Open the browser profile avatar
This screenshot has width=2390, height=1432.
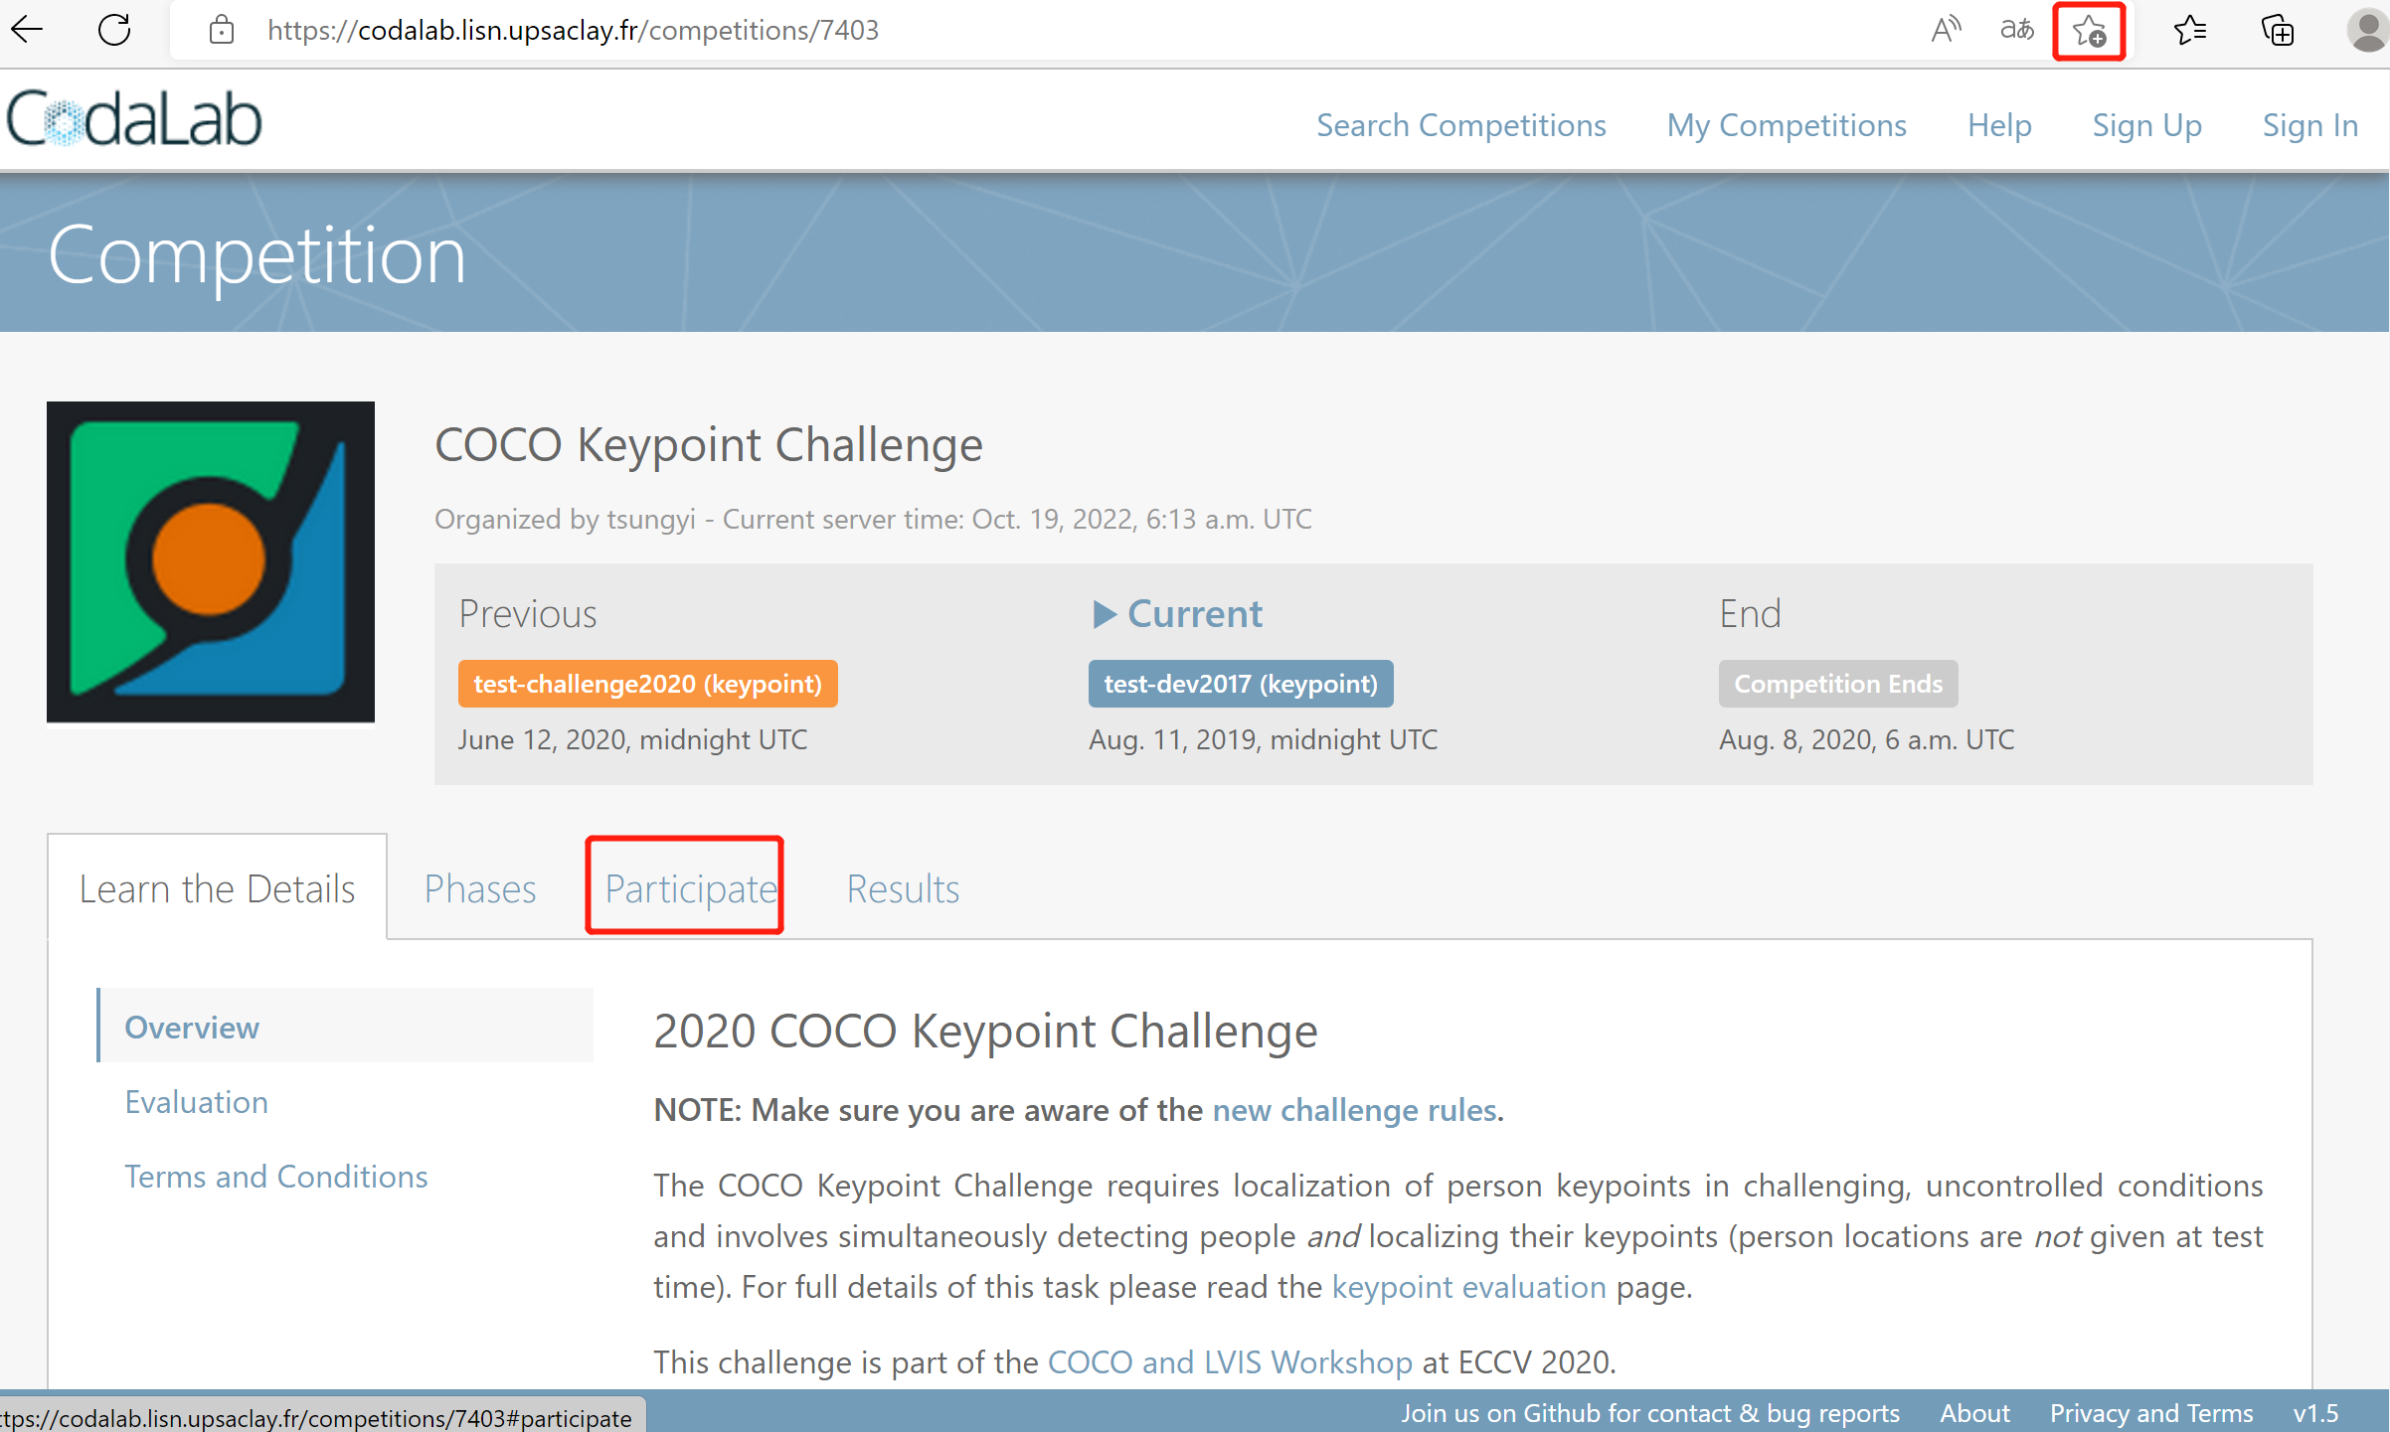tap(2368, 31)
